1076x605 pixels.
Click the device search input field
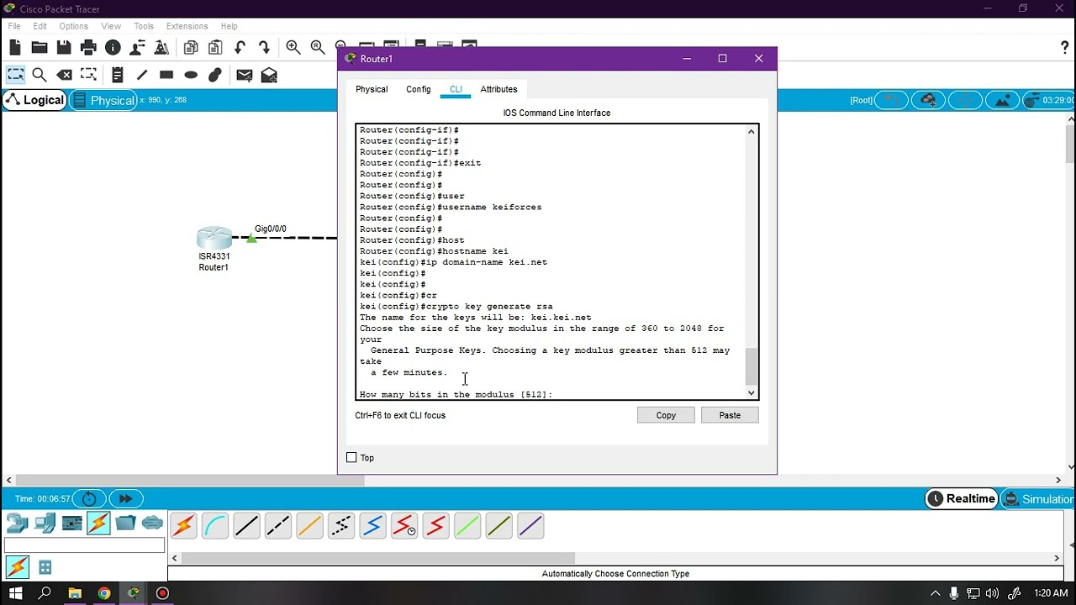tap(84, 546)
